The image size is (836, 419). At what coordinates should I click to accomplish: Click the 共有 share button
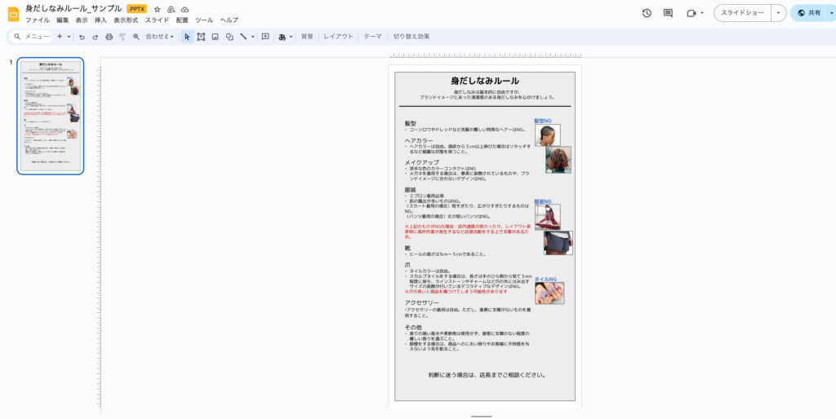(x=809, y=13)
